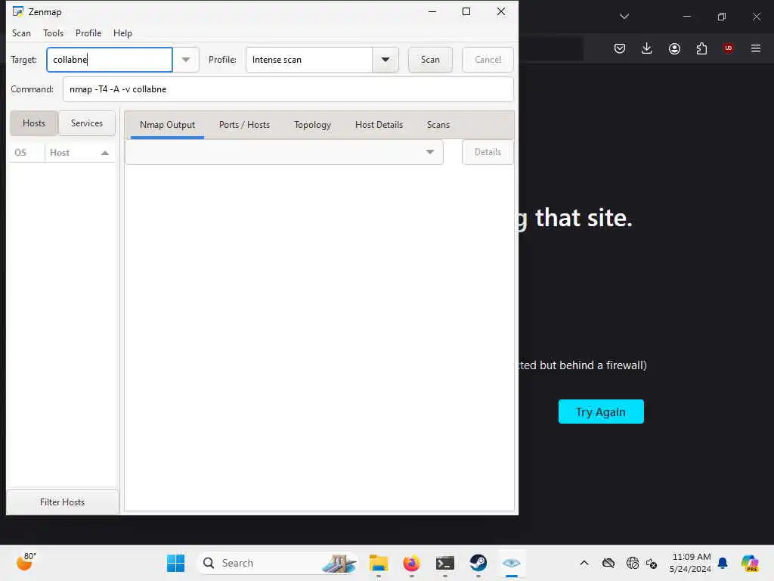Image resolution: width=774 pixels, height=581 pixels.
Task: Open the notification bell in taskbar
Action: [x=723, y=563]
